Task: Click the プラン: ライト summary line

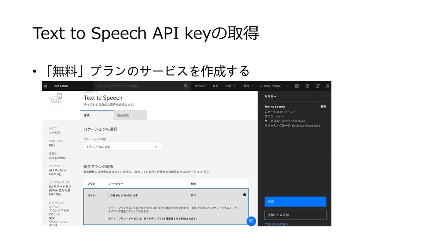Action: (x=274, y=116)
